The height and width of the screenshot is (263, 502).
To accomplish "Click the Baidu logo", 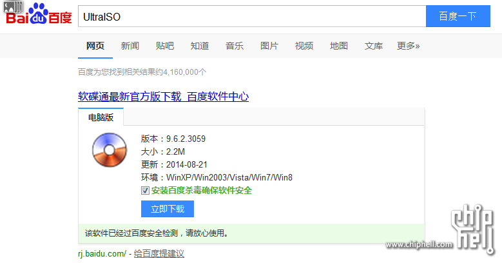I will point(39,14).
